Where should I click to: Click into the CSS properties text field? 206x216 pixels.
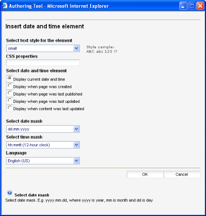43,63
